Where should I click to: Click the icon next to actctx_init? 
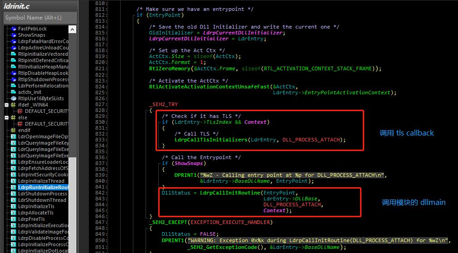pos(14,92)
